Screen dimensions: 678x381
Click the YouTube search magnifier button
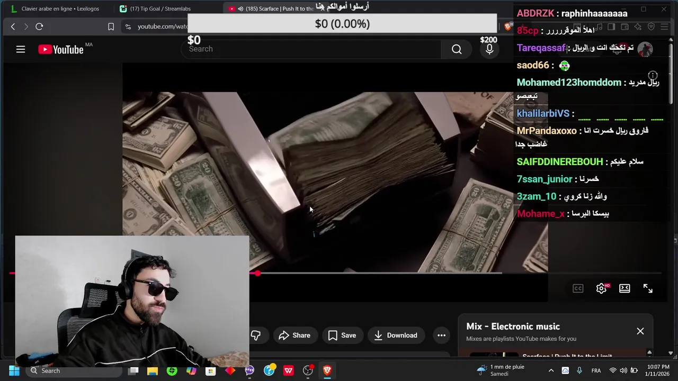[x=457, y=49]
